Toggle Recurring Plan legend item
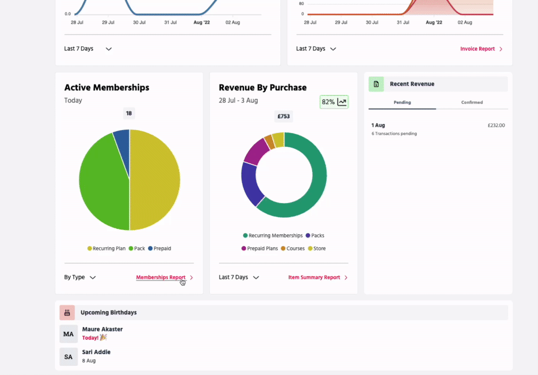 coord(107,249)
